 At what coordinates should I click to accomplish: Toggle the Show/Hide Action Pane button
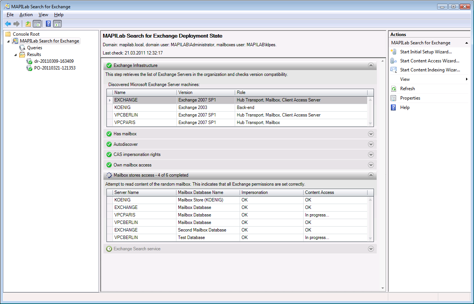pyautogui.click(x=57, y=24)
